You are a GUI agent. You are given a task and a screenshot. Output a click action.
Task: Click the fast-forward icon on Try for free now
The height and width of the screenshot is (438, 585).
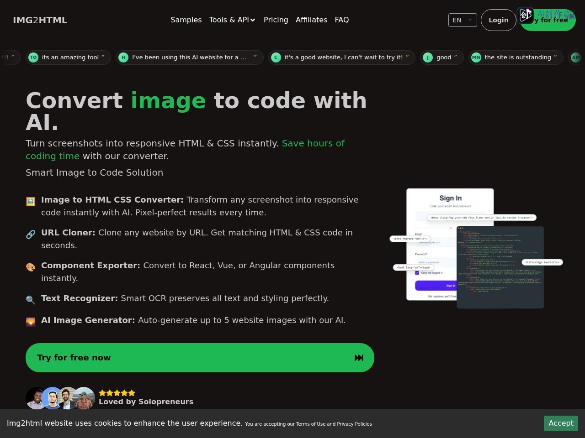359,358
